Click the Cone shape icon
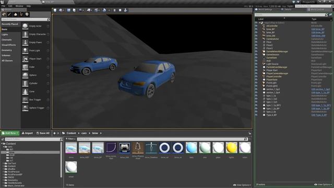 point(25,91)
